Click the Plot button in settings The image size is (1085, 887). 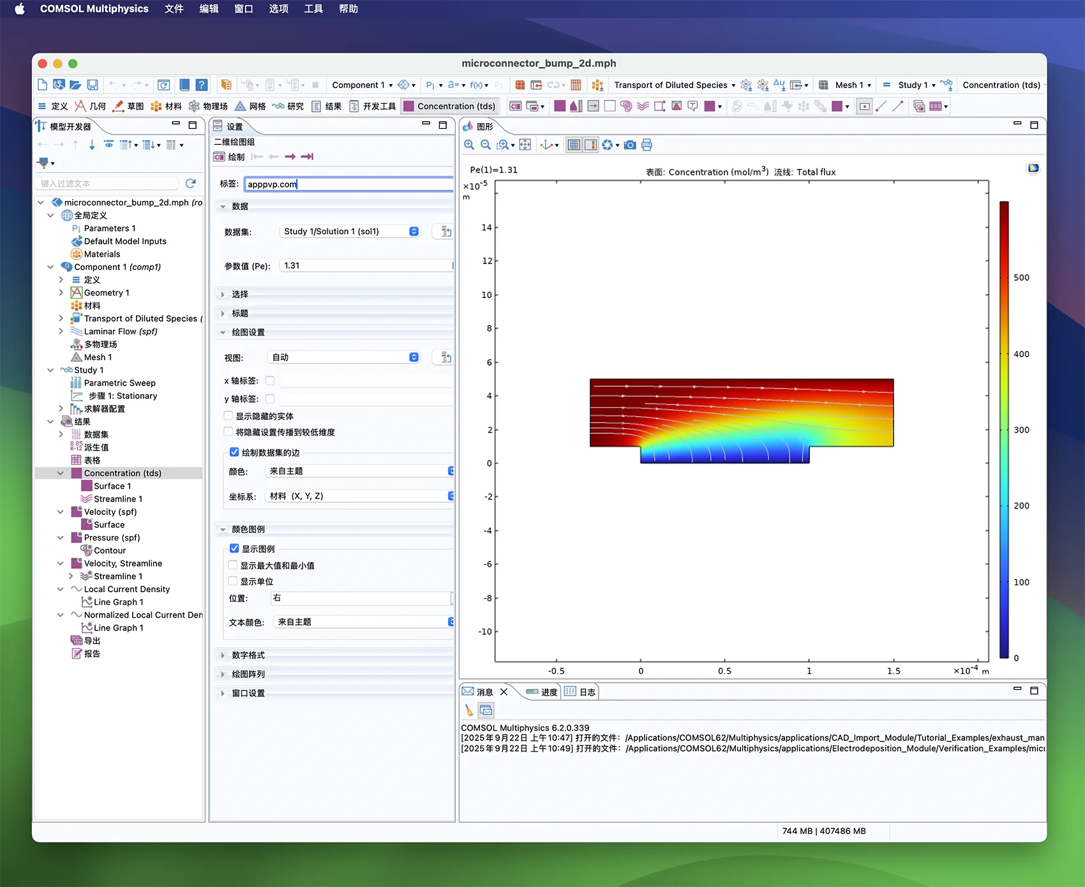230,157
